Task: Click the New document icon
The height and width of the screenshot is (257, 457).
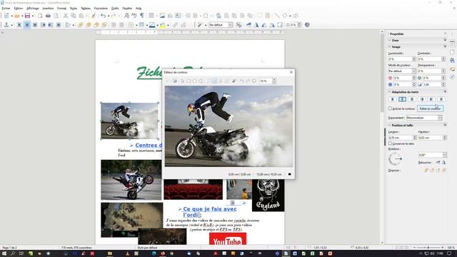Action: pyautogui.click(x=6, y=16)
